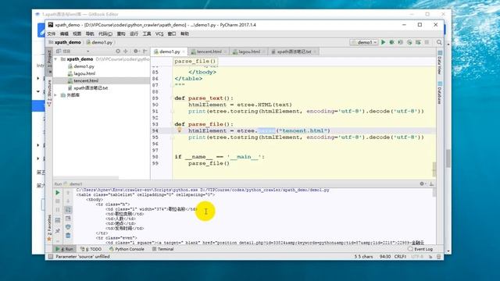Click the tool window quick-access icon in status bar
Screen dimensions: 500x281
point(50,257)
